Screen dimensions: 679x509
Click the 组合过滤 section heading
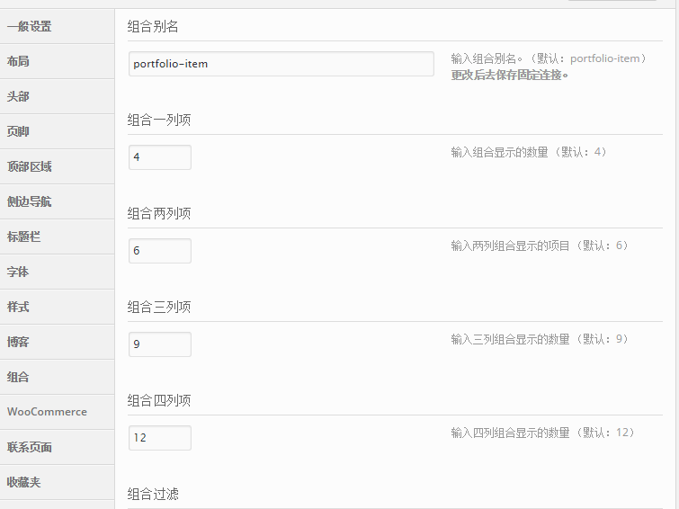(x=153, y=495)
